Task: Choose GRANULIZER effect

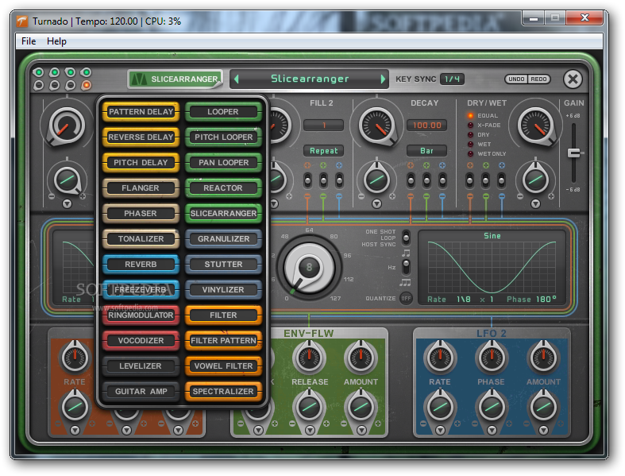Action: 223,239
